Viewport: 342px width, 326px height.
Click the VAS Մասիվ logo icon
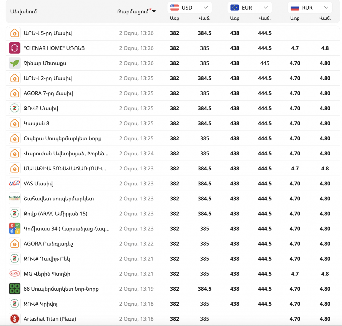(x=15, y=183)
